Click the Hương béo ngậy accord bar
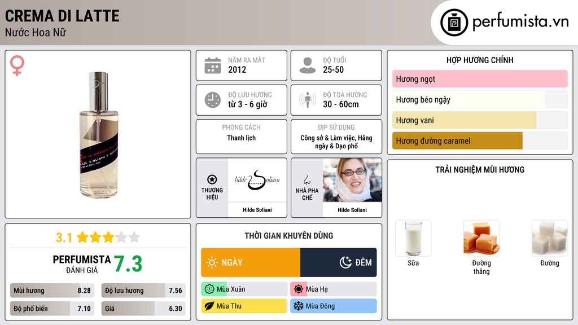The height and width of the screenshot is (325, 578). (x=480, y=99)
